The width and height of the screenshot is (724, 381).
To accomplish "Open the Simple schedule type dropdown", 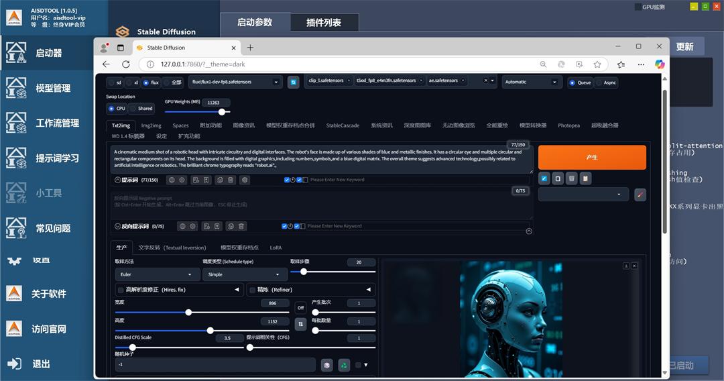I will [x=245, y=274].
